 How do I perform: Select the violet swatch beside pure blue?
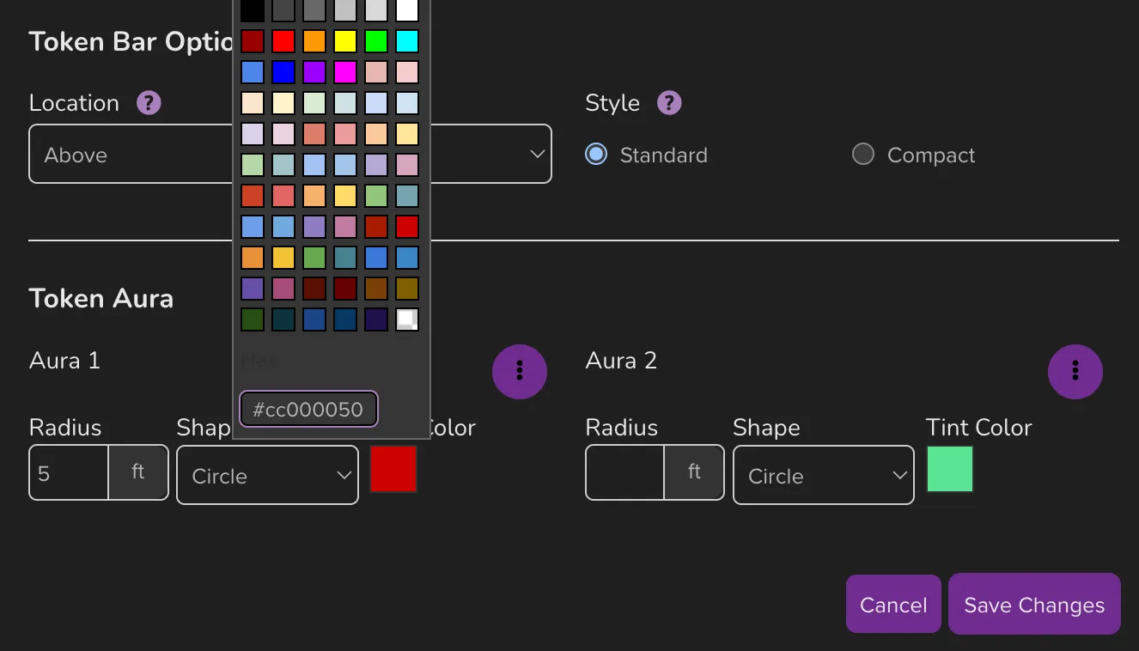coord(314,72)
